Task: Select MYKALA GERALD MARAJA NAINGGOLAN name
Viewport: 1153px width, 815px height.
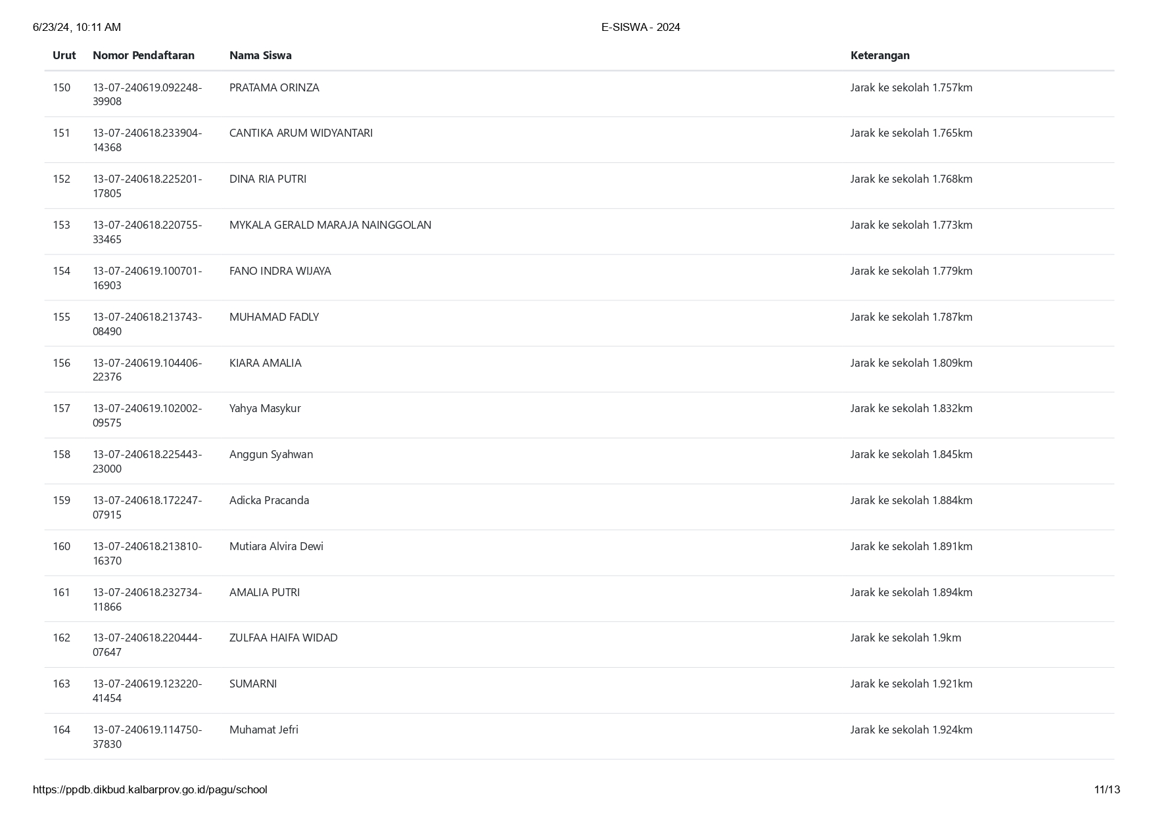Action: point(330,225)
